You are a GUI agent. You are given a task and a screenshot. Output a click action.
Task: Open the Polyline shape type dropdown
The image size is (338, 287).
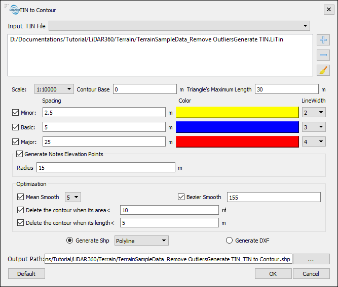coord(141,241)
